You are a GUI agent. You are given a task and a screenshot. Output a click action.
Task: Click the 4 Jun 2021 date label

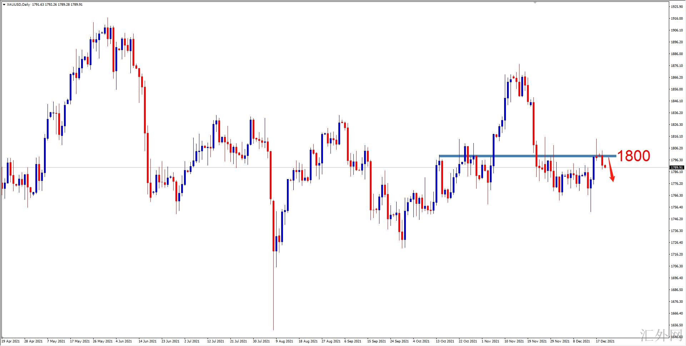click(124, 341)
